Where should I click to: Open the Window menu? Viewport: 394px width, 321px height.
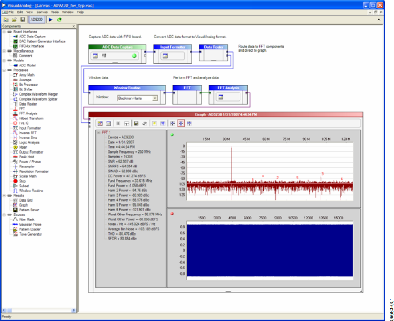pos(68,12)
